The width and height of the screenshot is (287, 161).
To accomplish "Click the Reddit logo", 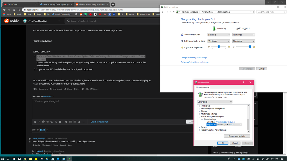I will pyautogui.click(x=11, y=21).
